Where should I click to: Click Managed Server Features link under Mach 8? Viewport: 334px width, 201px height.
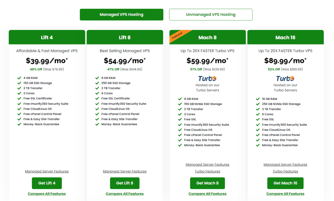click(x=207, y=164)
